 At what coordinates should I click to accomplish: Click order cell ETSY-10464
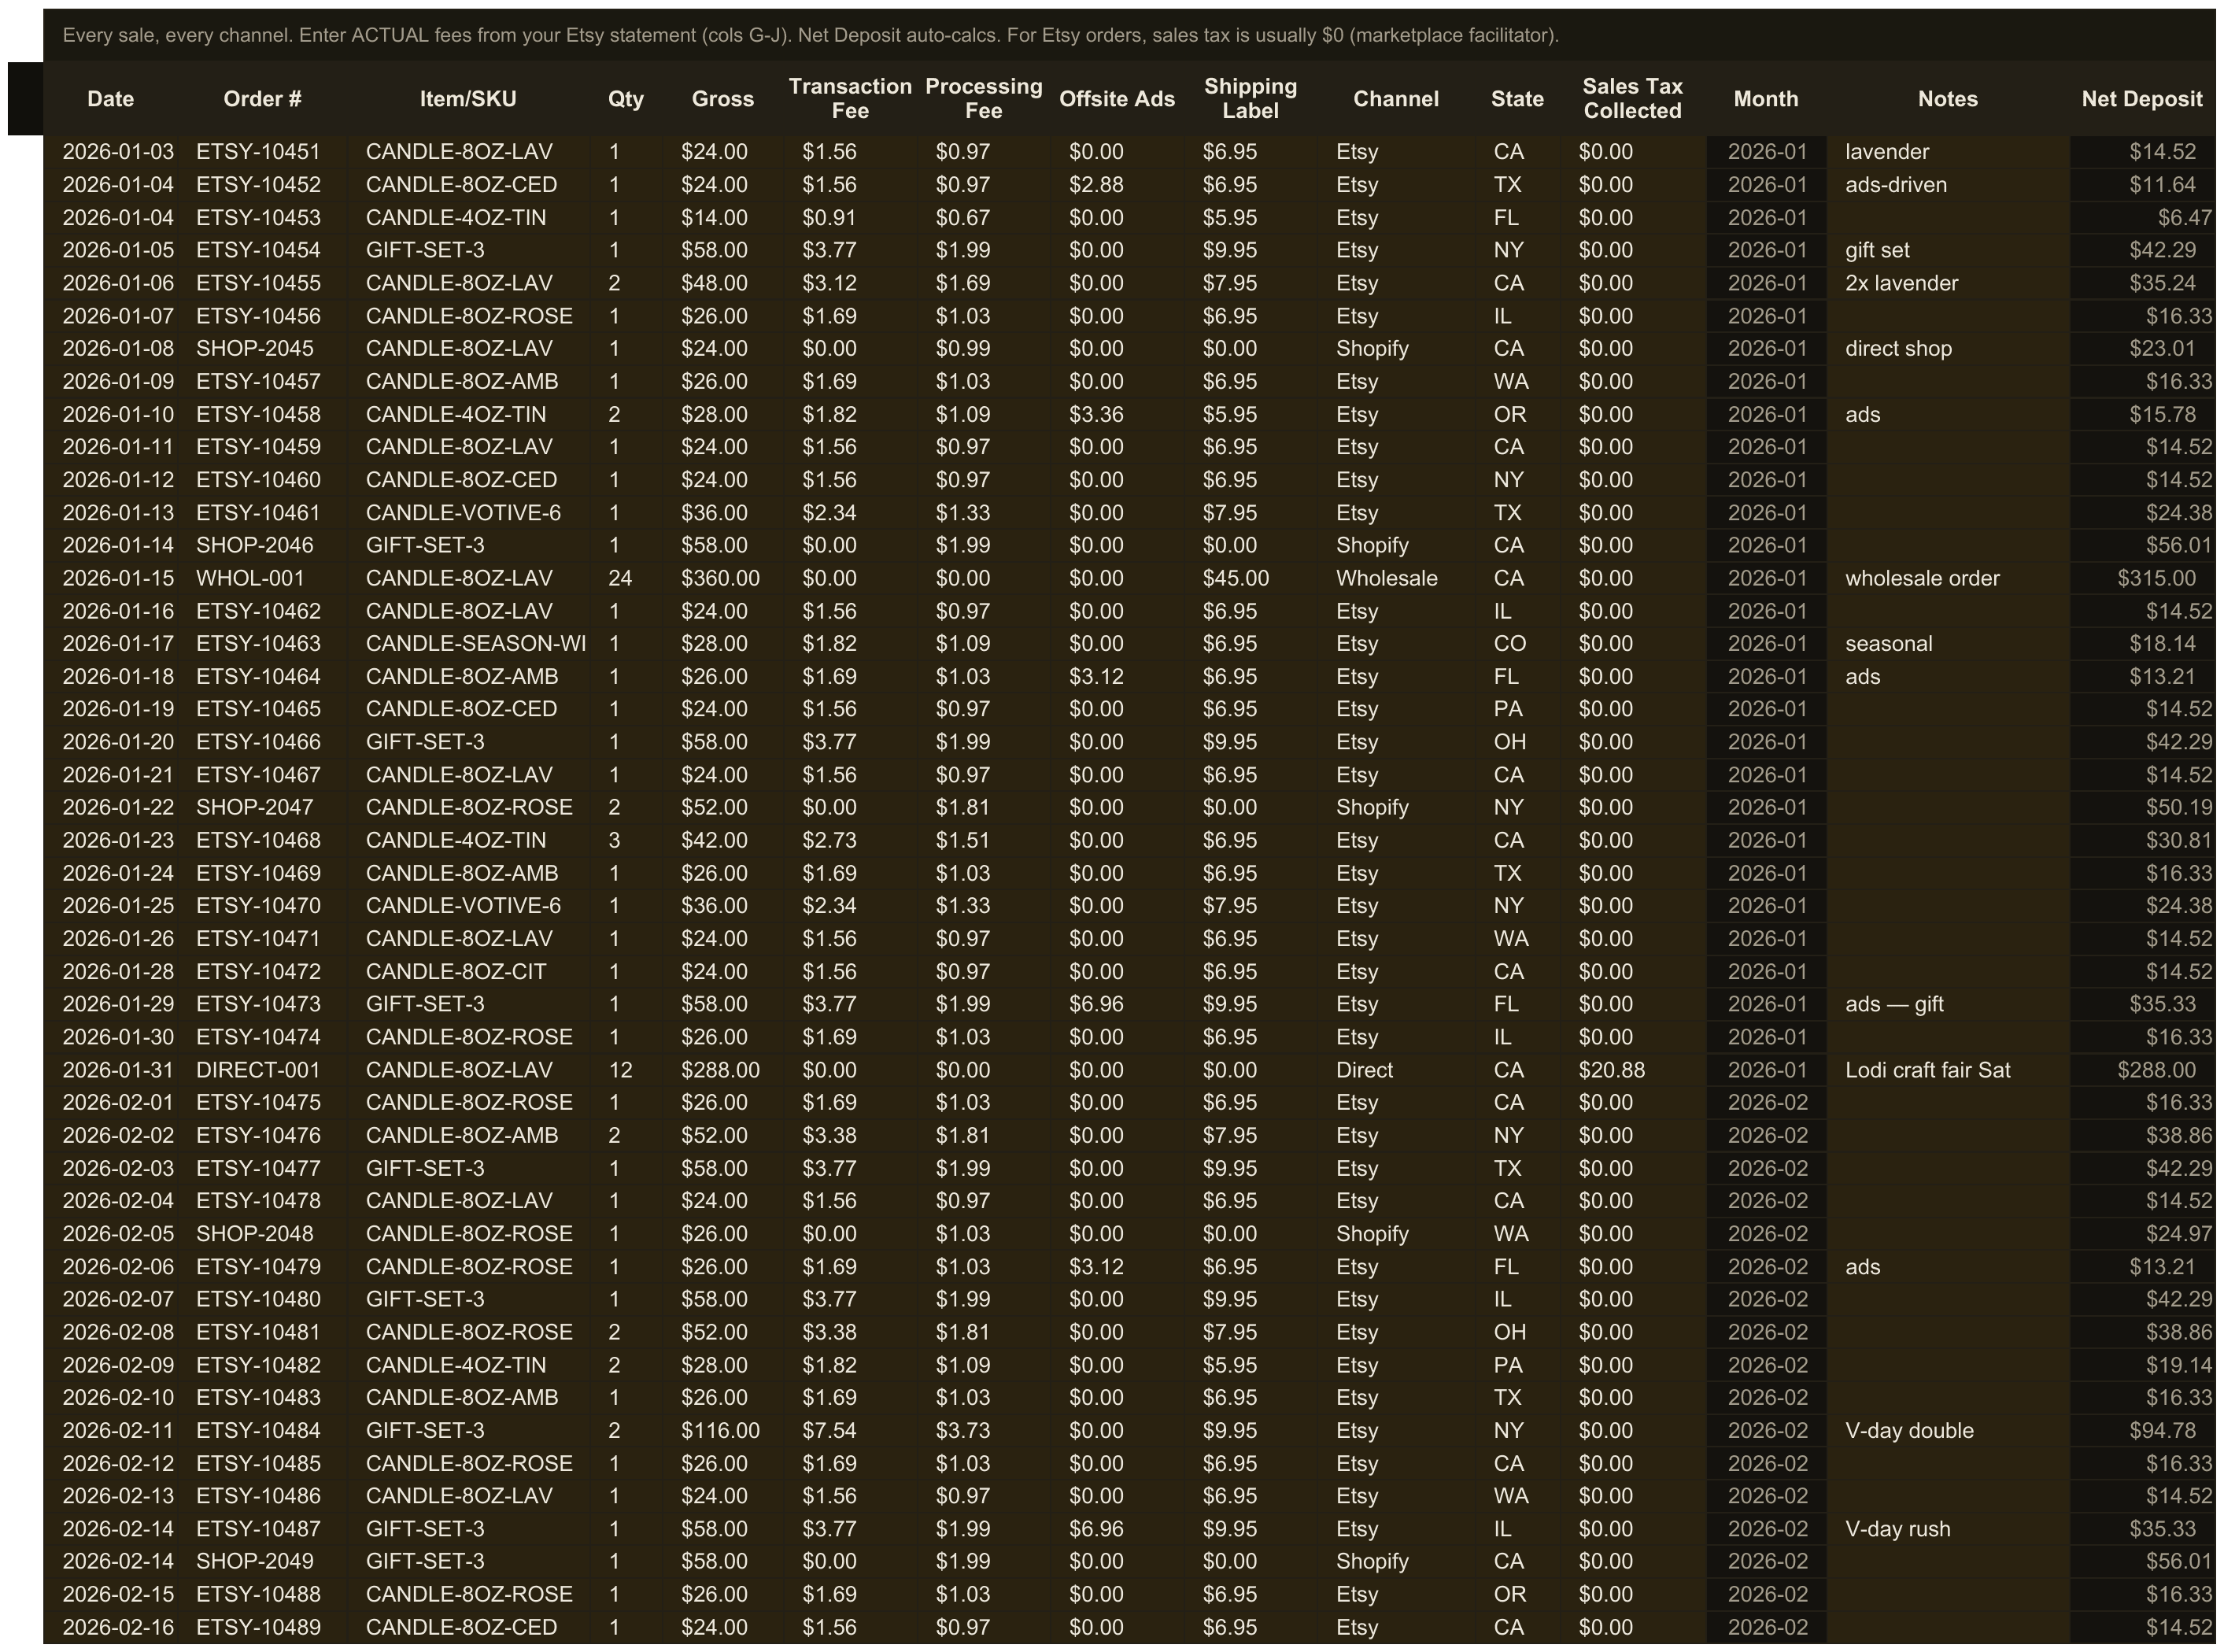coord(262,677)
